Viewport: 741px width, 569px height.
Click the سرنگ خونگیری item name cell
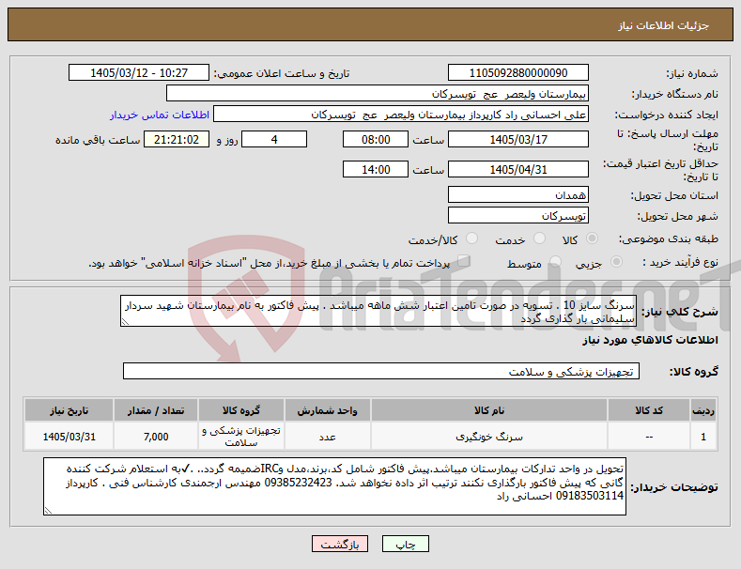point(489,437)
